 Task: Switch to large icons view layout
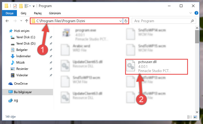click(195, 117)
